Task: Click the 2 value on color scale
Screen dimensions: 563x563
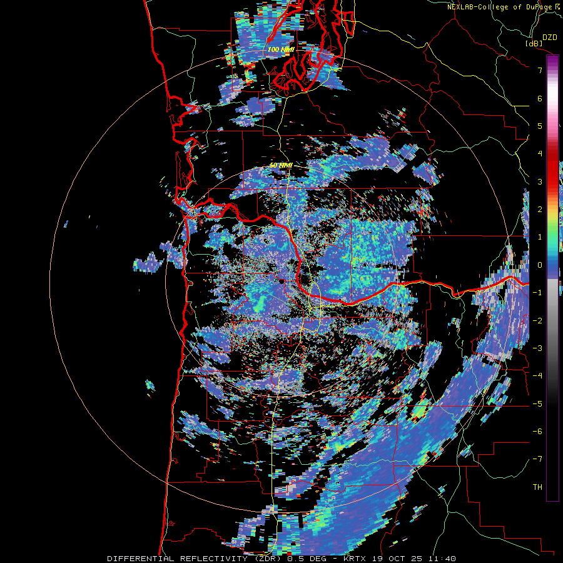Action: tap(540, 210)
